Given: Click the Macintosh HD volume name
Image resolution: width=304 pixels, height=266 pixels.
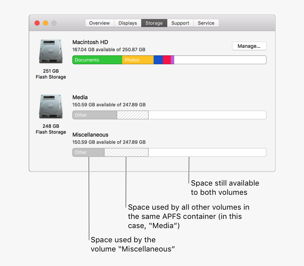Looking at the screenshot, I should point(90,42).
